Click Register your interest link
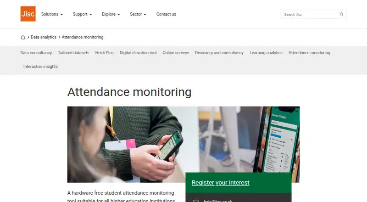This screenshot has width=367, height=202. (221, 183)
